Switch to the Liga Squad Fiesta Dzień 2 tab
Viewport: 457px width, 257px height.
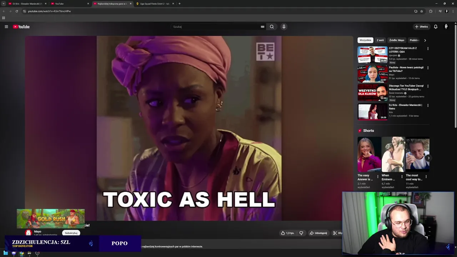[155, 4]
